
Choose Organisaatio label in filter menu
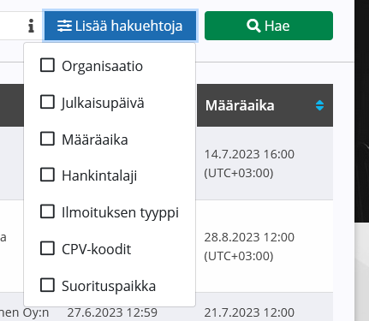point(102,66)
